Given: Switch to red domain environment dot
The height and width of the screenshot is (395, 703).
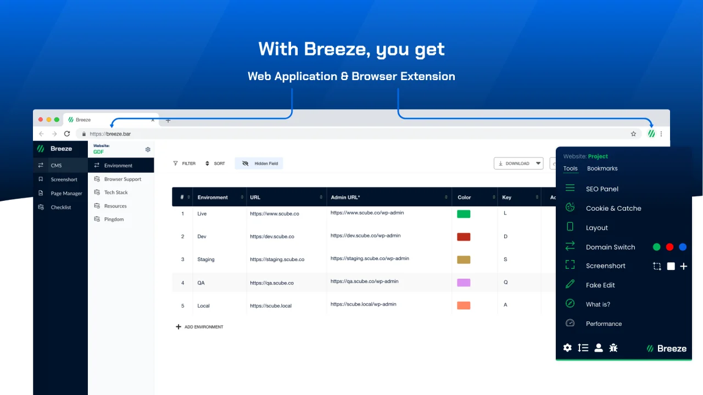Looking at the screenshot, I should (669, 247).
